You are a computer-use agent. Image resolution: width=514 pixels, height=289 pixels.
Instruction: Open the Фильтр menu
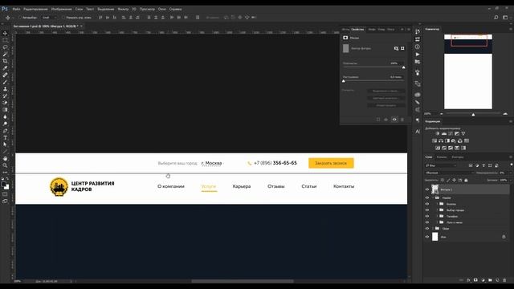(x=123, y=9)
